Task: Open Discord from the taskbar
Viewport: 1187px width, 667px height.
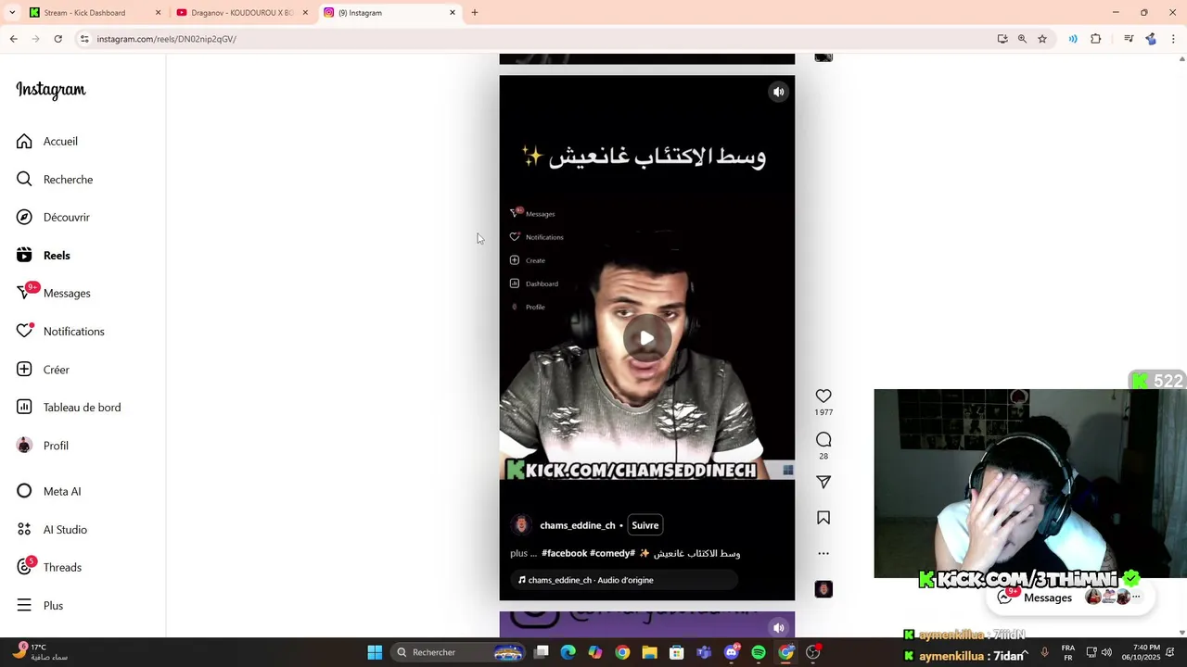Action: click(732, 652)
